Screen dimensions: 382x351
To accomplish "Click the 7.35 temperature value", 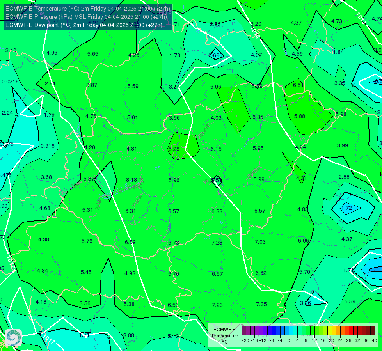I will tap(261, 304).
